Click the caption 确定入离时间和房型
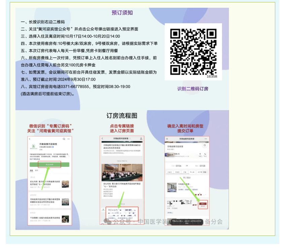Viewport: 285px width, 250px height. [185, 126]
